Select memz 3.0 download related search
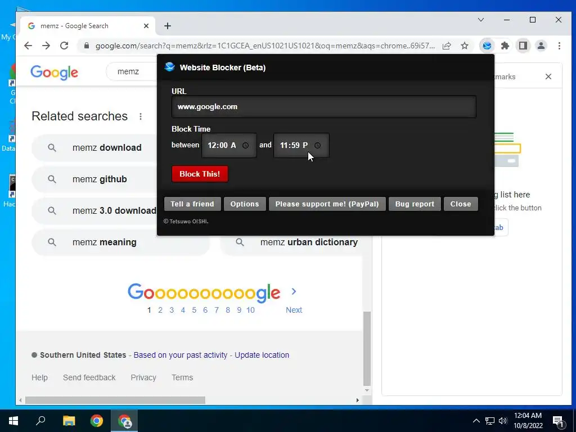Viewport: 576px width, 432px height. coord(94,211)
